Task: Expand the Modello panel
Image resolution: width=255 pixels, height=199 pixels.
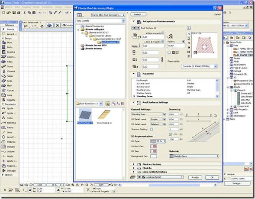Action: (134, 168)
